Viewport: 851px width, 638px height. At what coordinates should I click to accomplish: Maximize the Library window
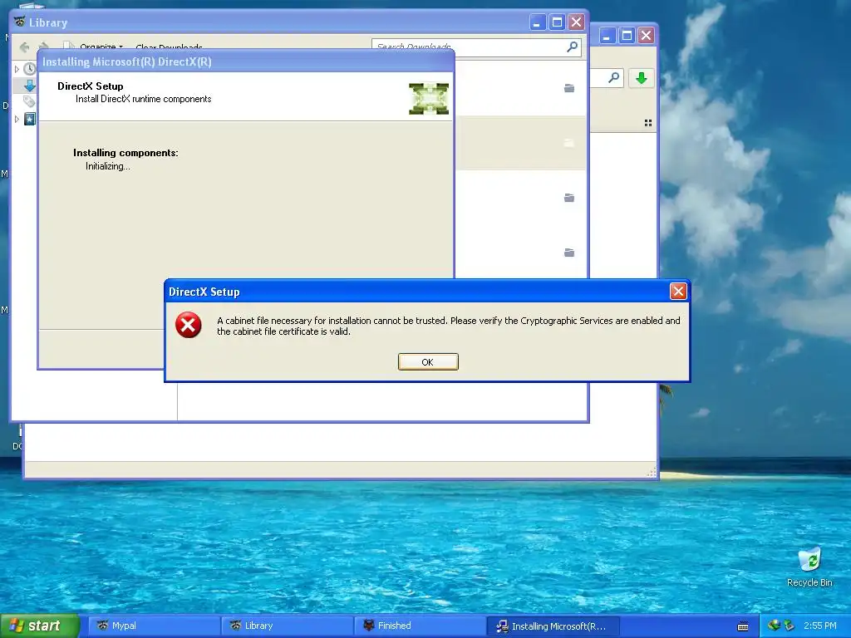click(x=557, y=22)
